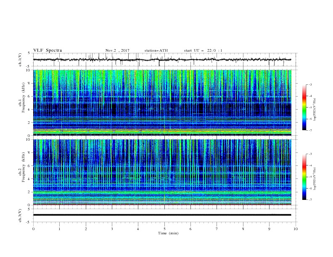Image resolution: width=333 pixels, height=257 pixels.
Task: Click the ch.2 spectrogram panel
Action: (162, 172)
